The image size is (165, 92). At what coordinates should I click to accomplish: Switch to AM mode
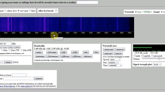pyautogui.click(x=86, y=52)
